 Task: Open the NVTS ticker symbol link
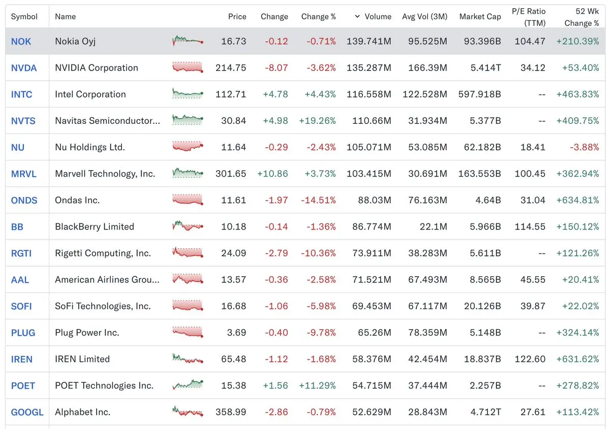click(x=23, y=121)
